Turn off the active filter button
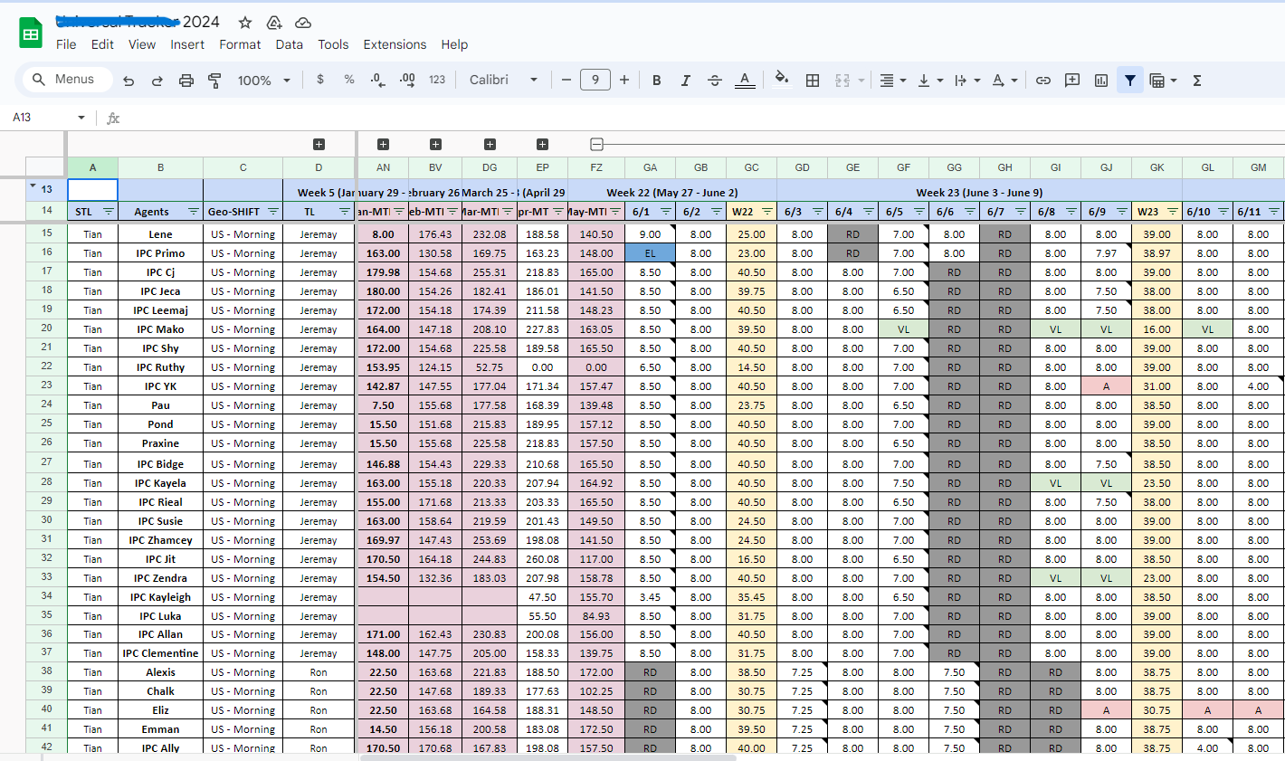The height and width of the screenshot is (761, 1285). point(1130,81)
